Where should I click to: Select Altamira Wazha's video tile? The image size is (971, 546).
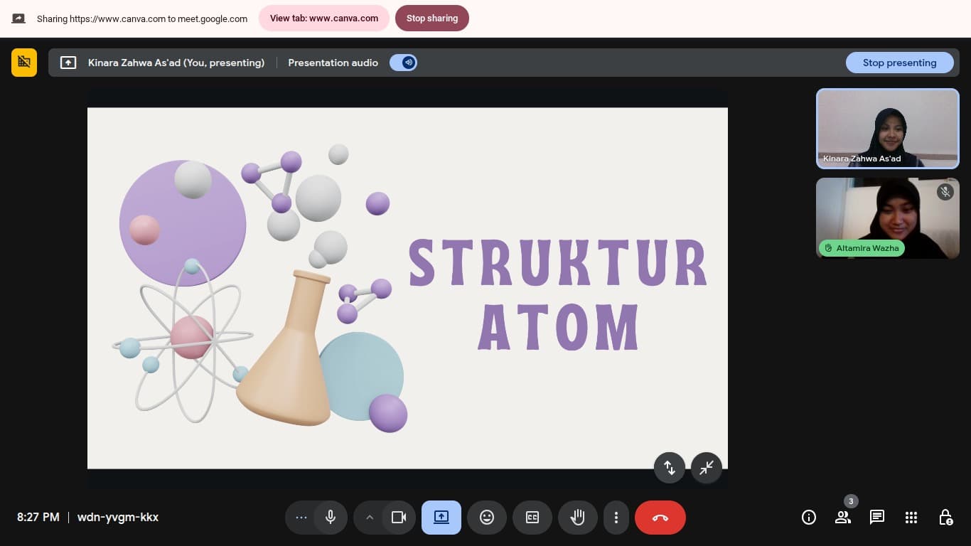coord(887,218)
